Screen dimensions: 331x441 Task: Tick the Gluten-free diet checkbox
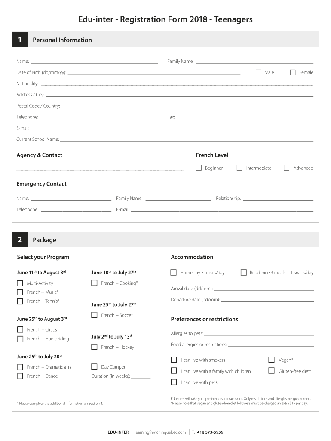[x=271, y=371]
